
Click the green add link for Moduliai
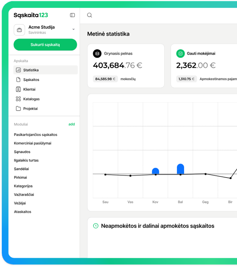point(71,124)
